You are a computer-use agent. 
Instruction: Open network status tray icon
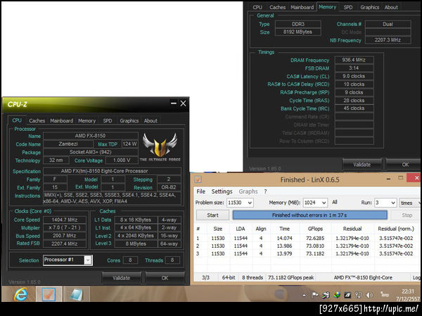click(358, 296)
